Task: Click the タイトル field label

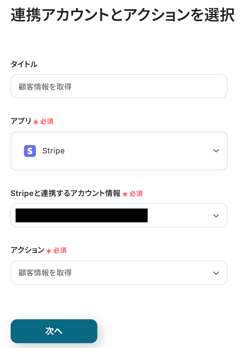Action: (x=24, y=64)
